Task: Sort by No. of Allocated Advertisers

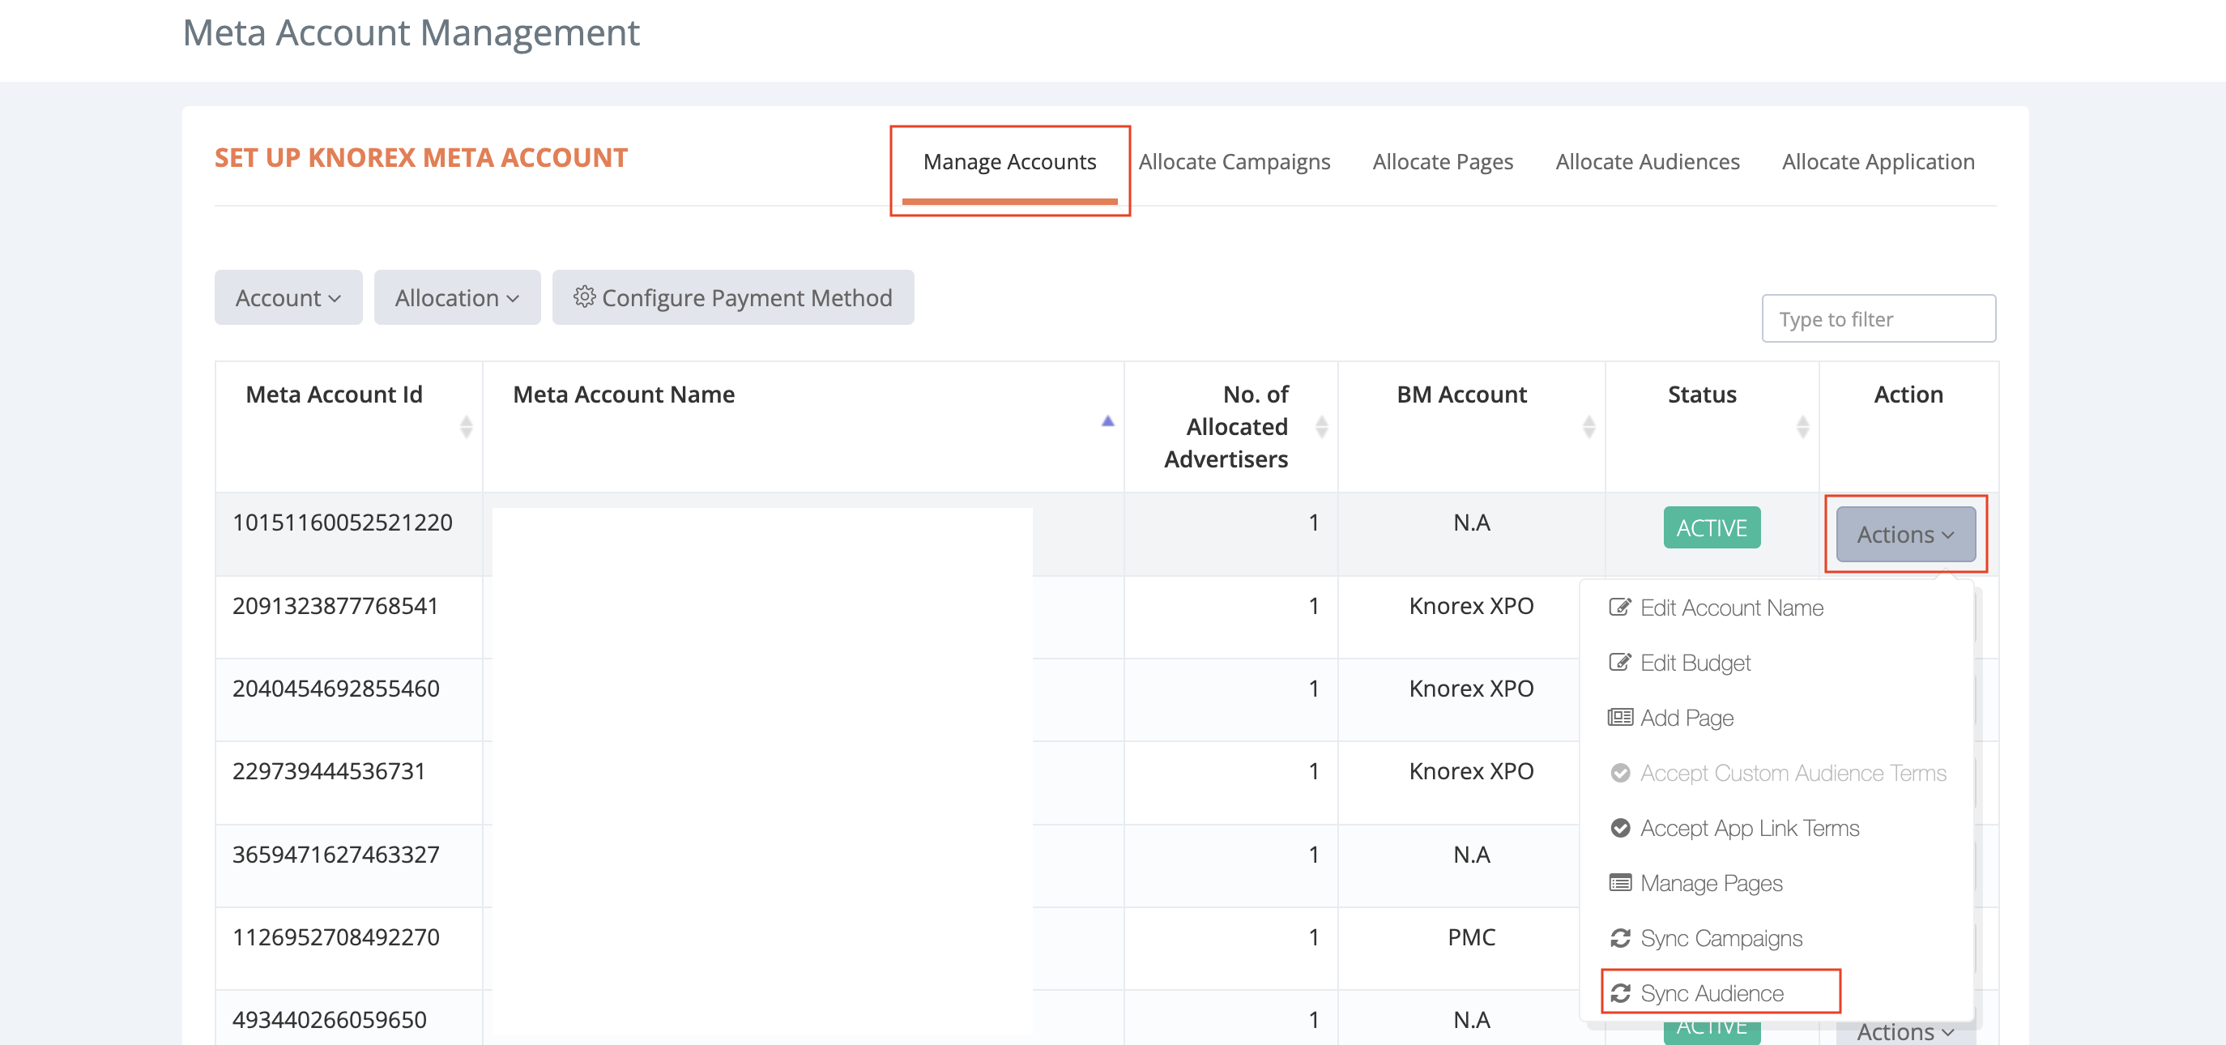Action: pos(1321,426)
